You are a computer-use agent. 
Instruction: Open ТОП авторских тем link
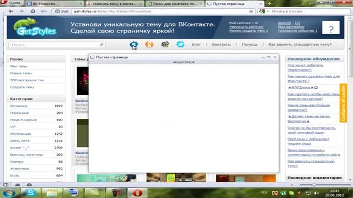27,80
